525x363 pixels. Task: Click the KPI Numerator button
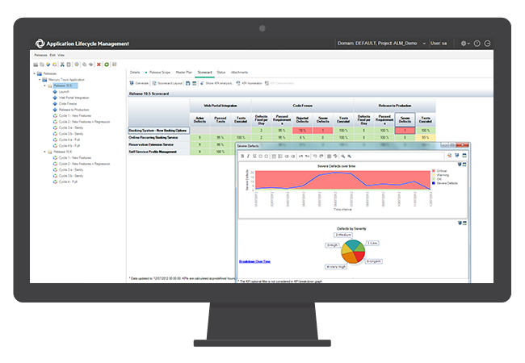(249, 83)
